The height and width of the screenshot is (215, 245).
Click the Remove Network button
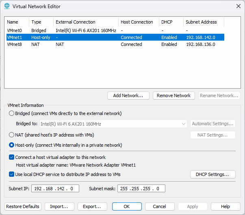(174, 96)
